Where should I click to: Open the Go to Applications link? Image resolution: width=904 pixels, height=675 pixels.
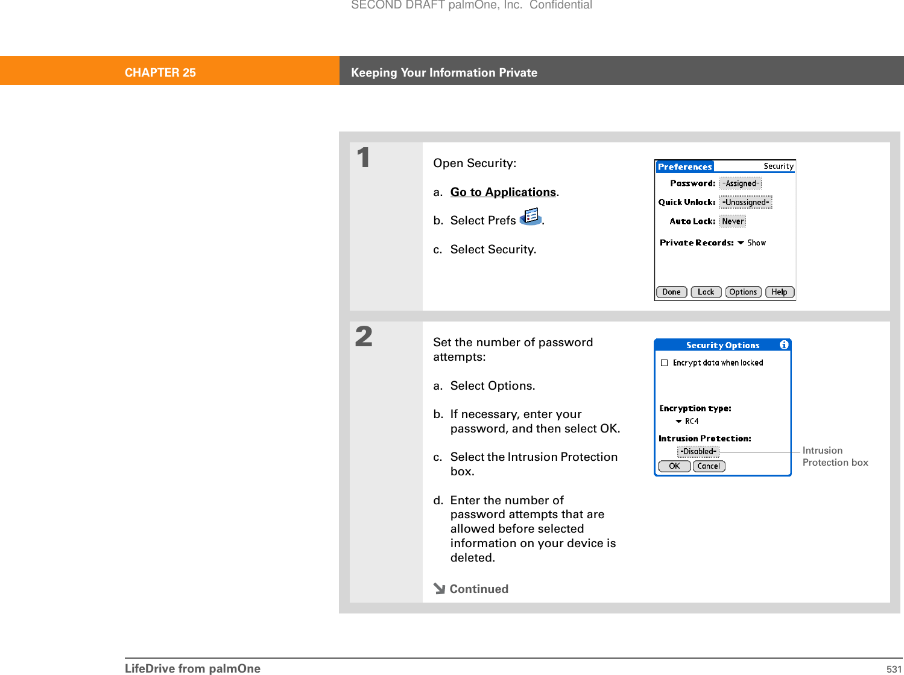503,192
